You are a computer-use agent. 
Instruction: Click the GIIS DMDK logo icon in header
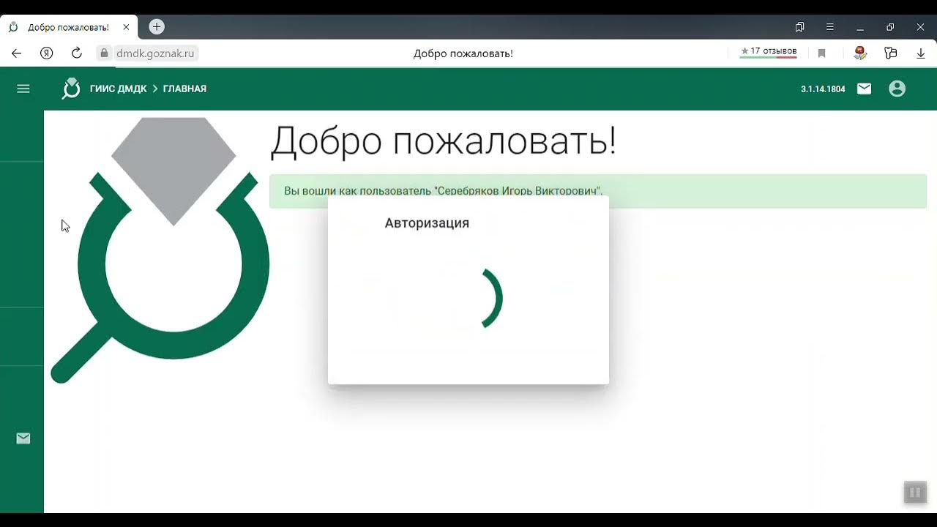(71, 89)
